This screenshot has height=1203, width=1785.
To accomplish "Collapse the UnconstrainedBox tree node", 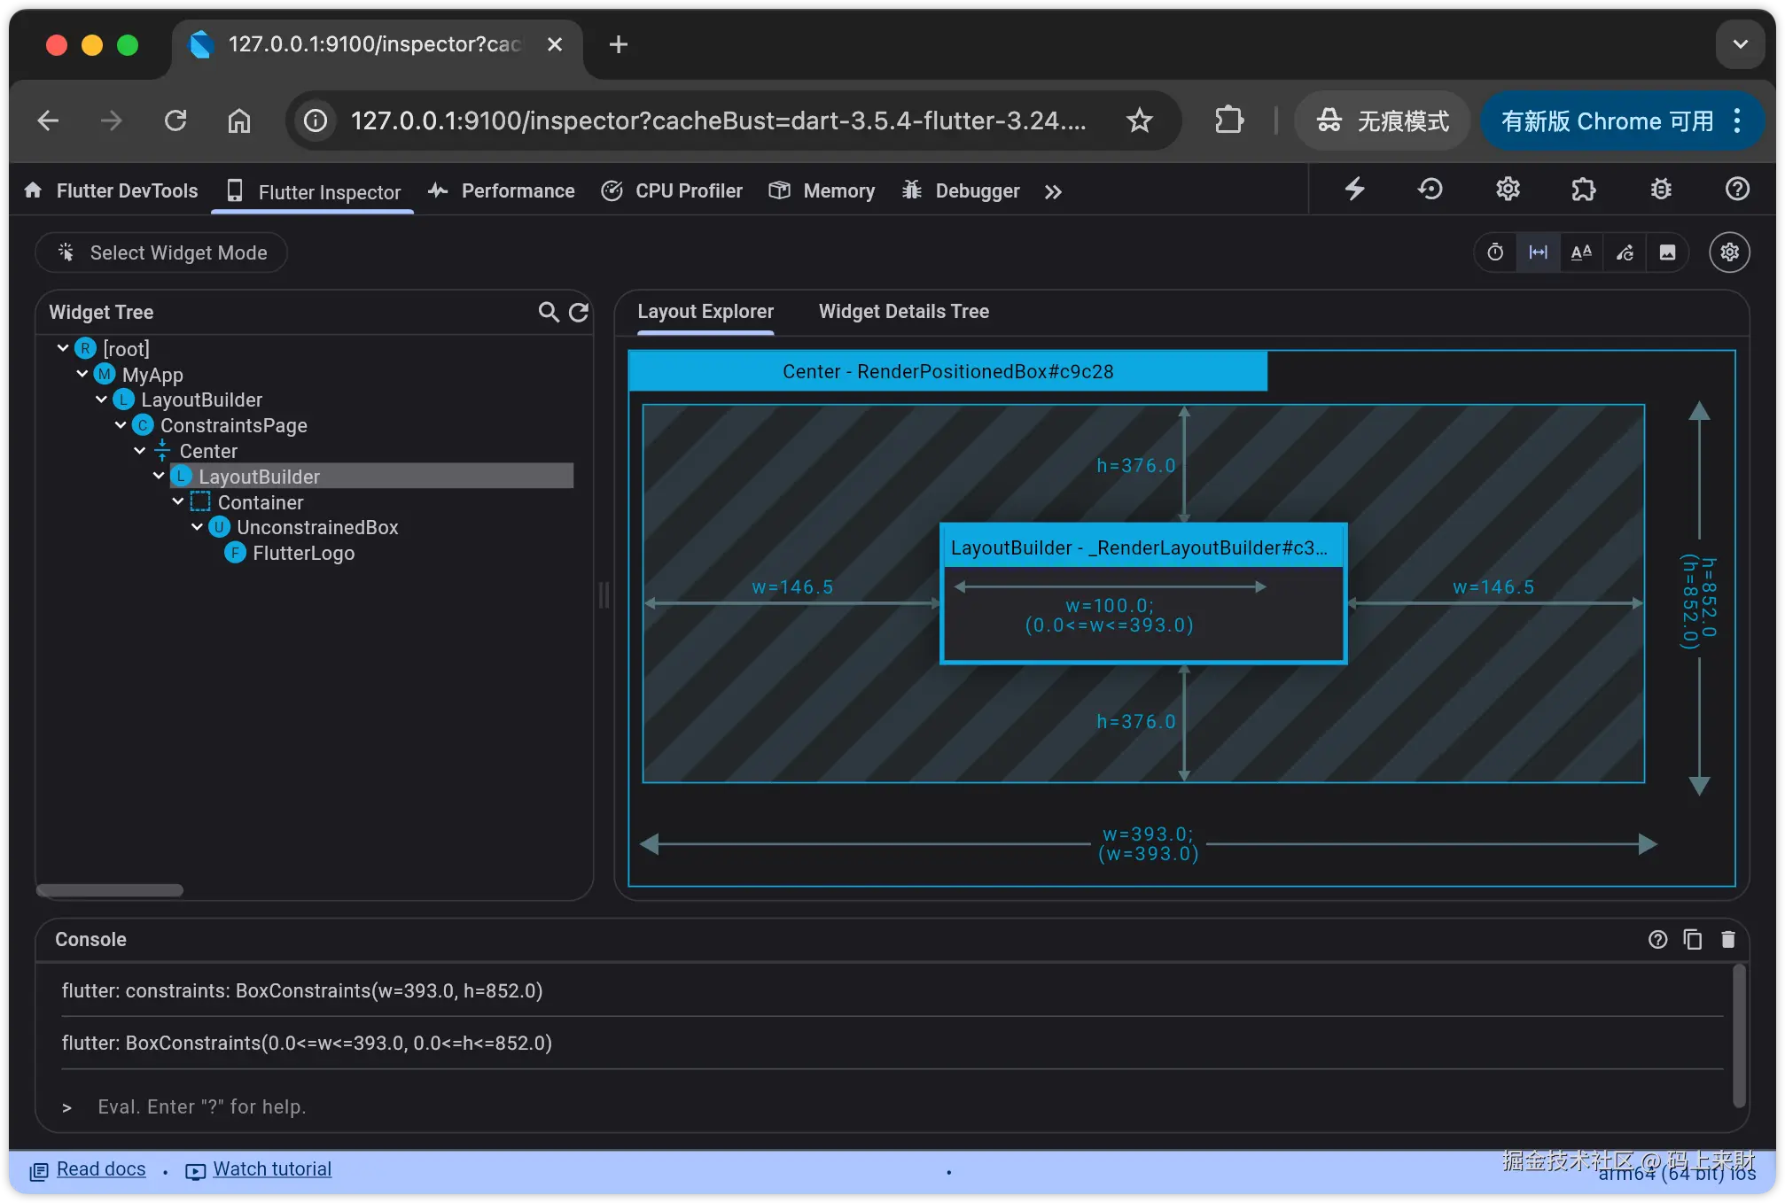I will point(197,527).
